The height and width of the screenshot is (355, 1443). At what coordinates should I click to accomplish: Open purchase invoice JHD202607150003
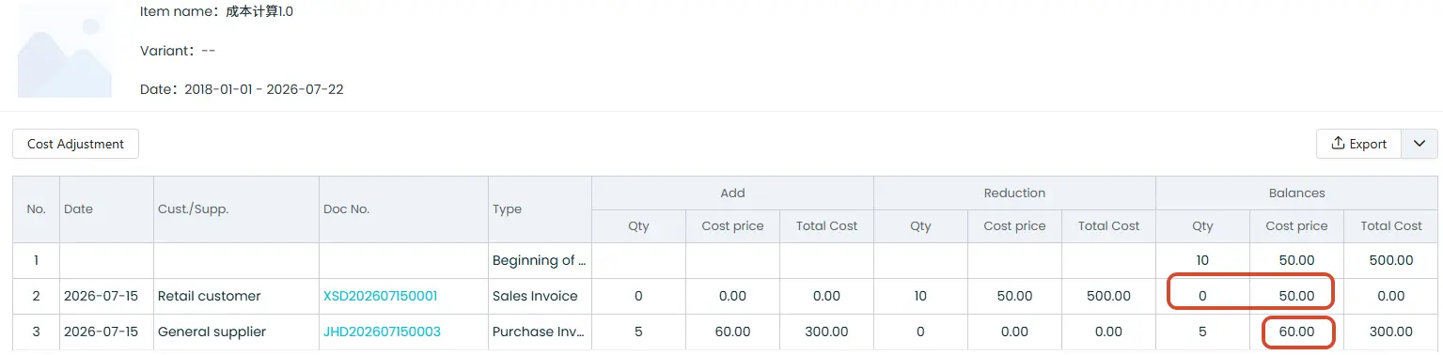coord(382,332)
